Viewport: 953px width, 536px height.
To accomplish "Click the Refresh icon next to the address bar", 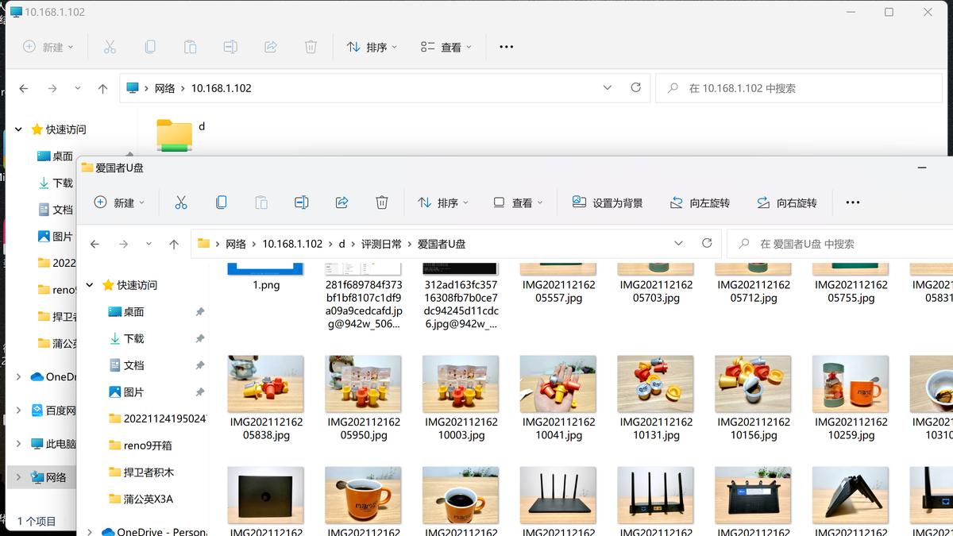I will [706, 243].
